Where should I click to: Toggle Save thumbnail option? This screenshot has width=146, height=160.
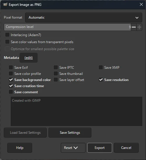(56, 73)
